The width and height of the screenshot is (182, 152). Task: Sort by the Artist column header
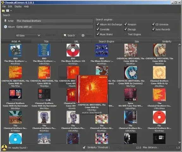coord(16,41)
